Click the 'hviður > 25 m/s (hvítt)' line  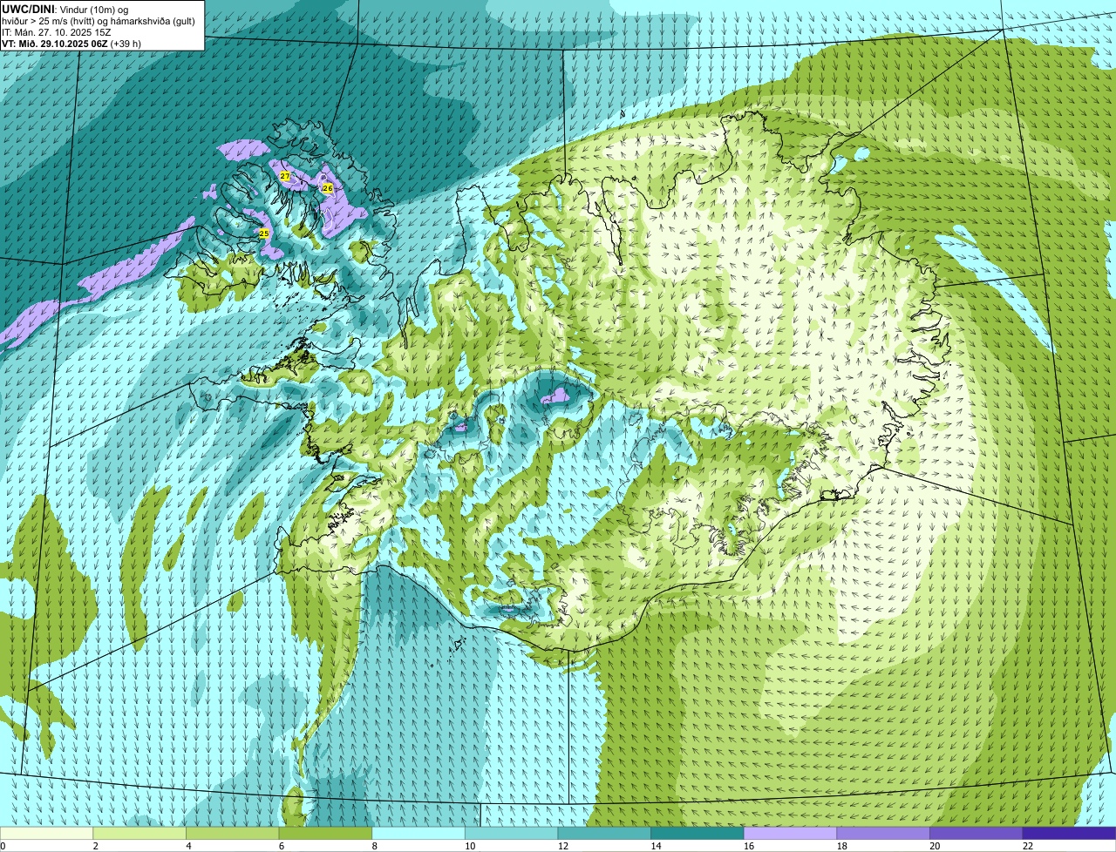99,20
